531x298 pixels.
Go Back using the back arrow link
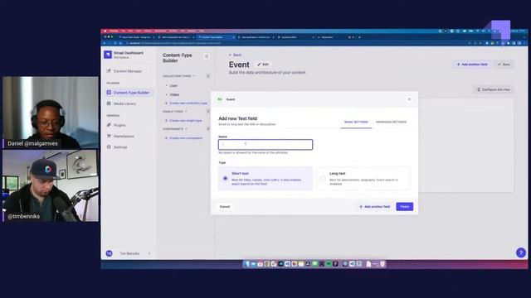click(235, 55)
